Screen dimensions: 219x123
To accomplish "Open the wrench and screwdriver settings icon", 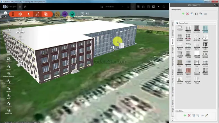I will [87, 14].
